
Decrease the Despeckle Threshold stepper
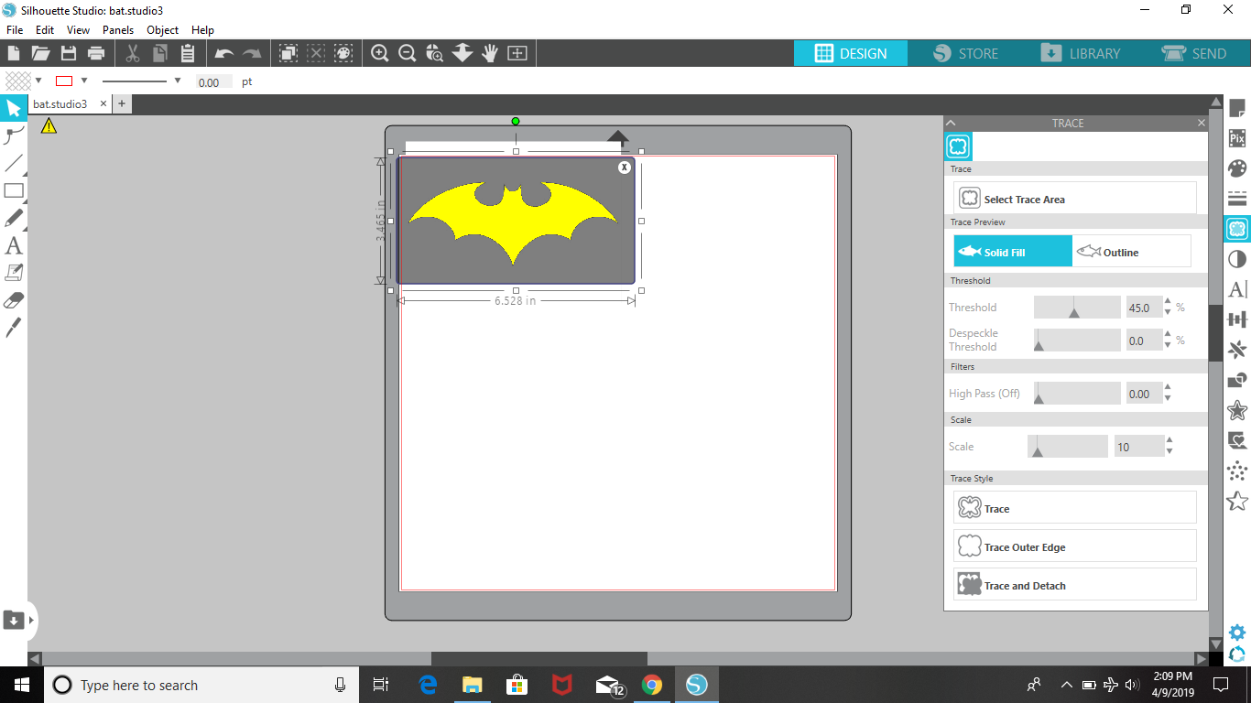pyautogui.click(x=1168, y=346)
